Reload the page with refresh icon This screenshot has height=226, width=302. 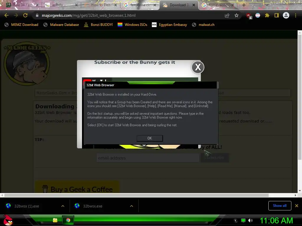[x=25, y=15]
